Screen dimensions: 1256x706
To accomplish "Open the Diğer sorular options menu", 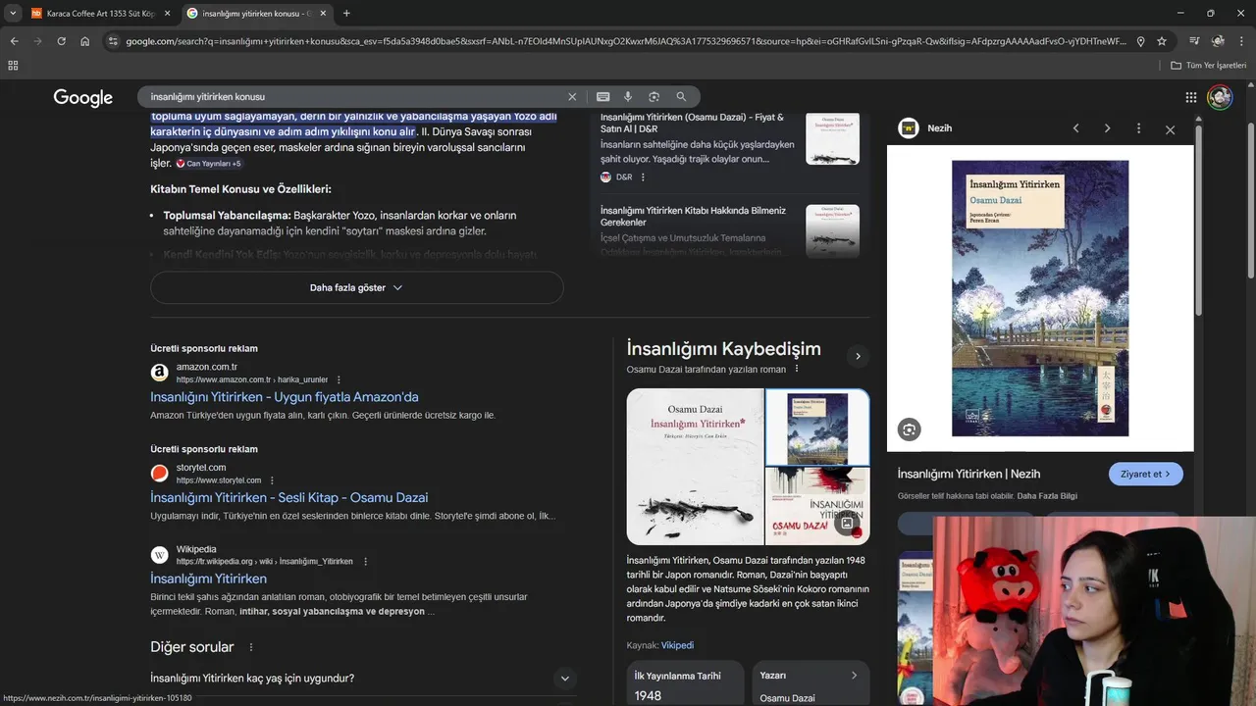I will [x=251, y=647].
